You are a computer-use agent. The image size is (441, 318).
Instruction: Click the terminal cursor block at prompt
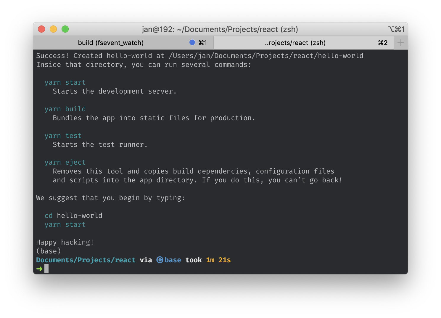46,269
